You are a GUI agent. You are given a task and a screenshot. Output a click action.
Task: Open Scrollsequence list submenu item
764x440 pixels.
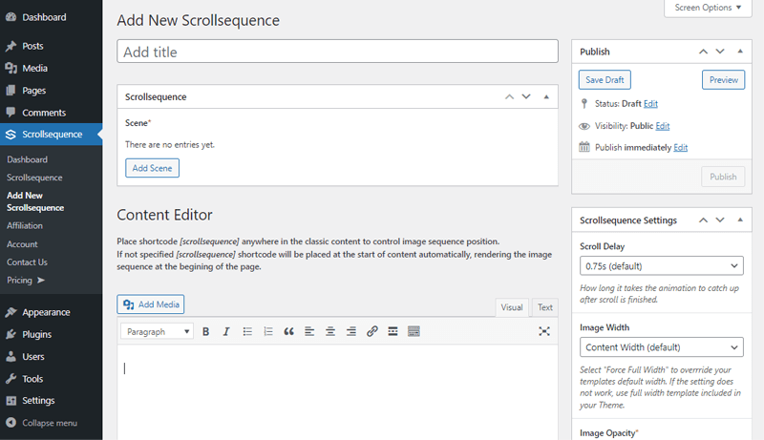point(34,178)
